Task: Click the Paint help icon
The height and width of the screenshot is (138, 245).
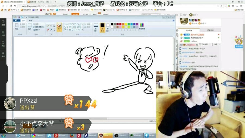Action: pyautogui.click(x=173, y=20)
